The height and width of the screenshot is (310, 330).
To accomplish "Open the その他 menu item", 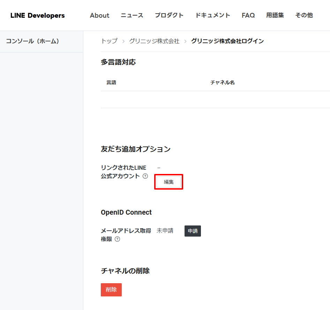I will [304, 15].
